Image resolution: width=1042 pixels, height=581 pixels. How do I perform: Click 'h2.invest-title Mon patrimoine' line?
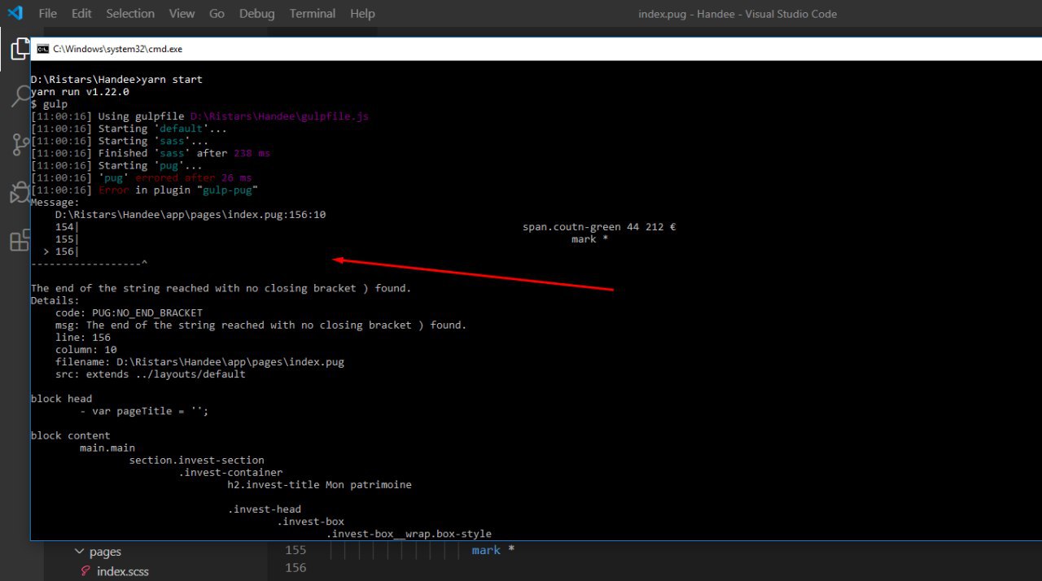click(319, 484)
